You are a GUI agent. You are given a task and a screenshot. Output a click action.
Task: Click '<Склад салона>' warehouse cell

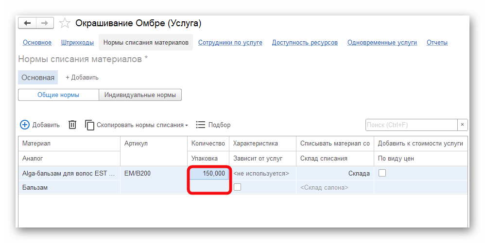pos(335,187)
